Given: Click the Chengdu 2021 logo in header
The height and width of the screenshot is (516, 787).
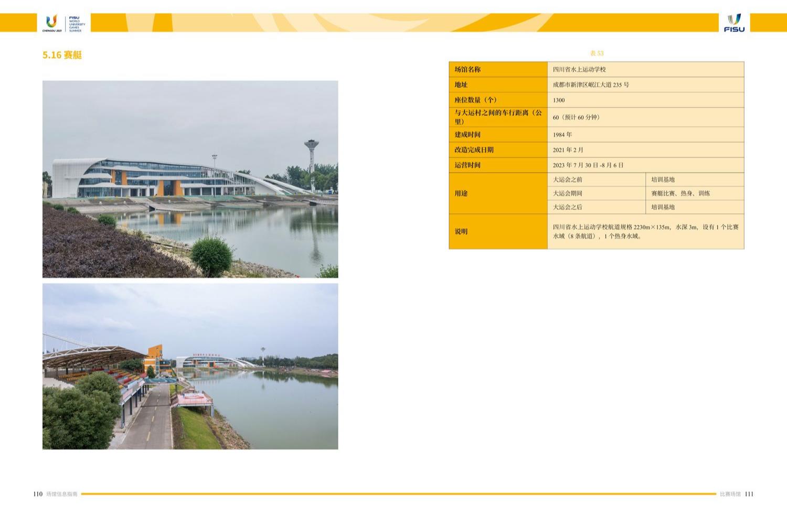Looking at the screenshot, I should click(51, 23).
